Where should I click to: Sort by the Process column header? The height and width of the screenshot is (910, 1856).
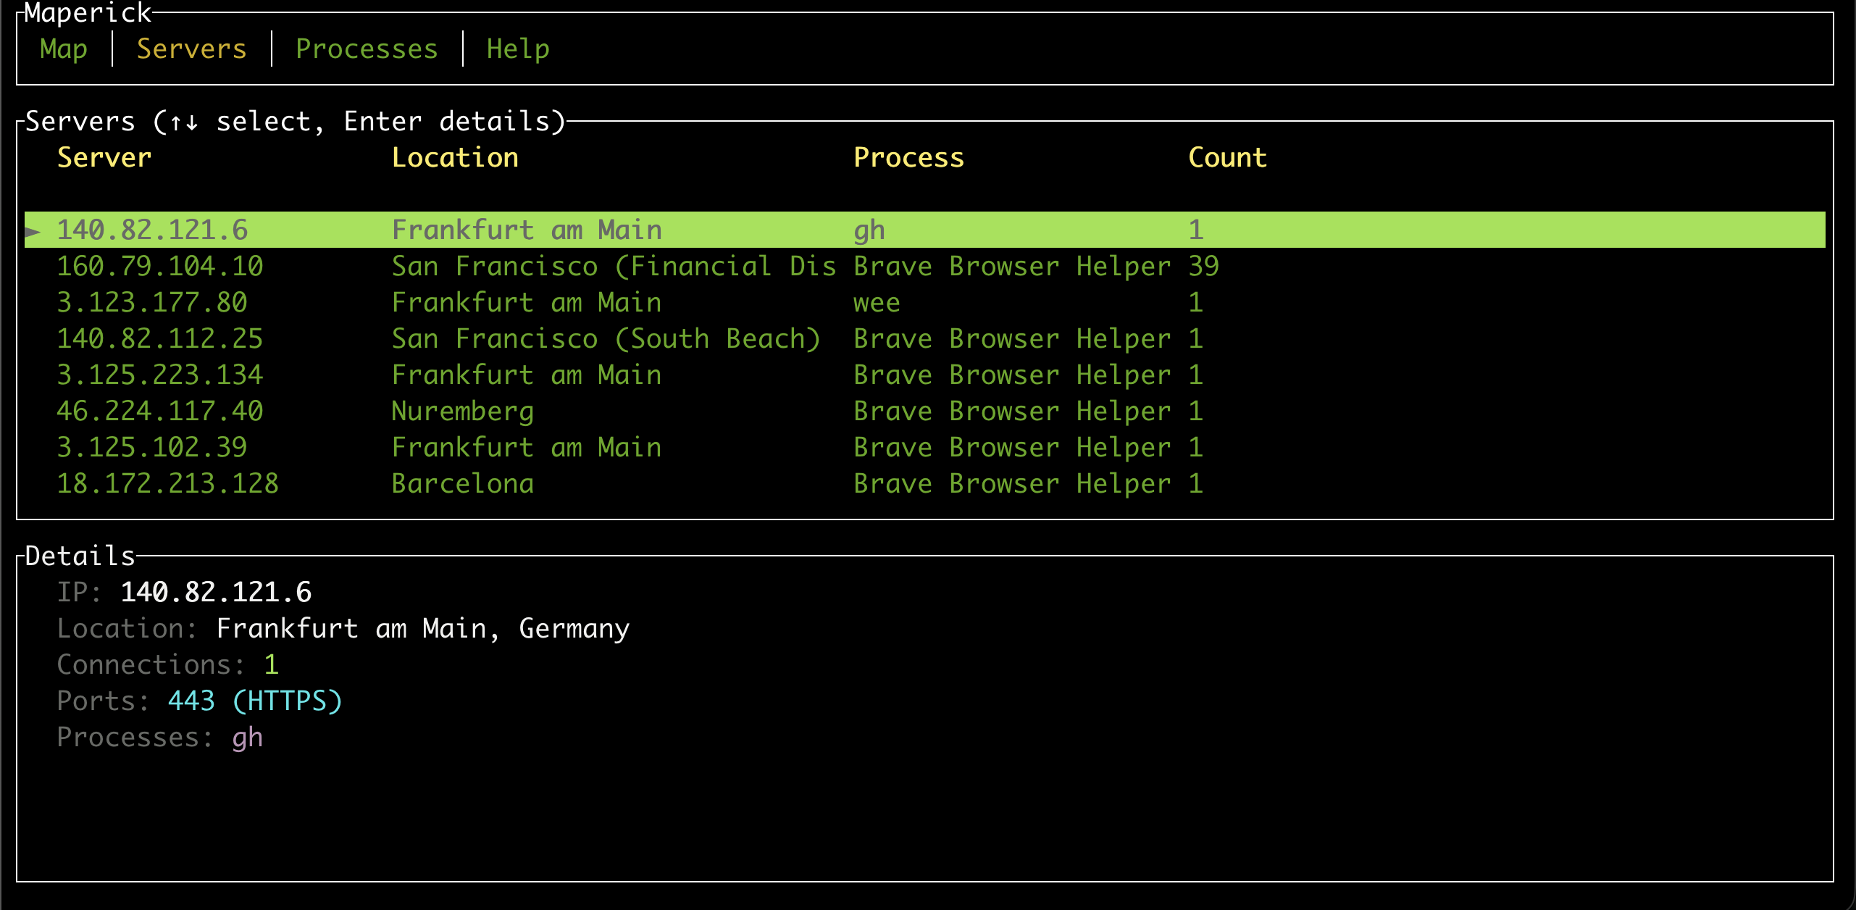(908, 157)
